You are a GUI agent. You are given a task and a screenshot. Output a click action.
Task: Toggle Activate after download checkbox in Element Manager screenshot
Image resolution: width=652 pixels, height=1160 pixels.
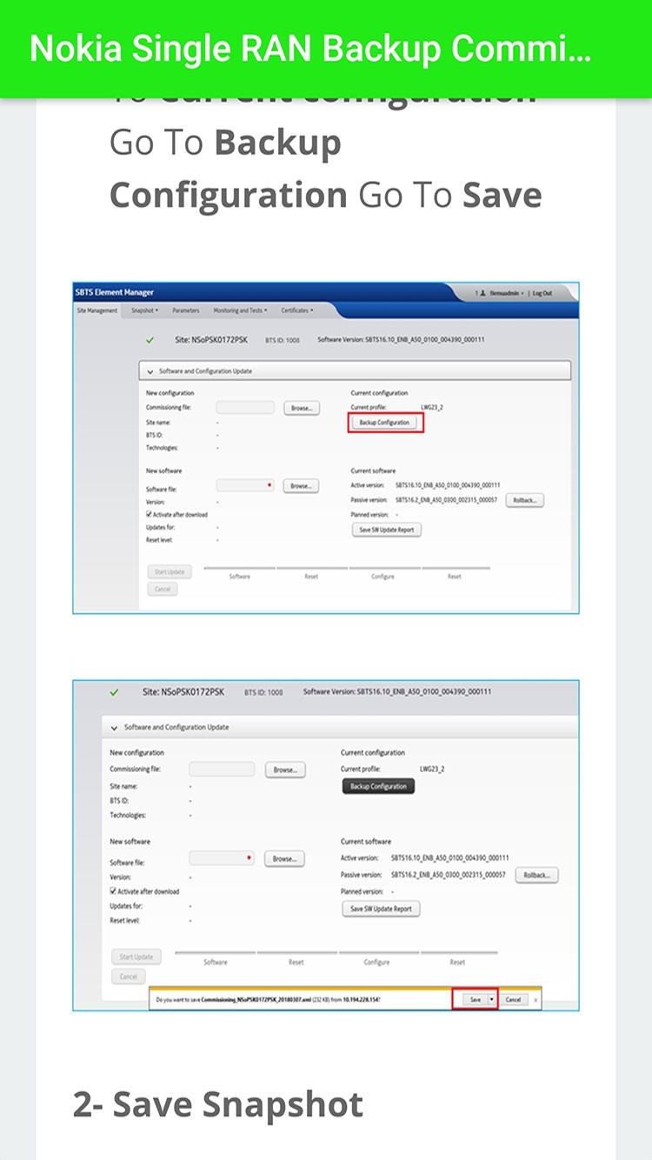point(150,514)
